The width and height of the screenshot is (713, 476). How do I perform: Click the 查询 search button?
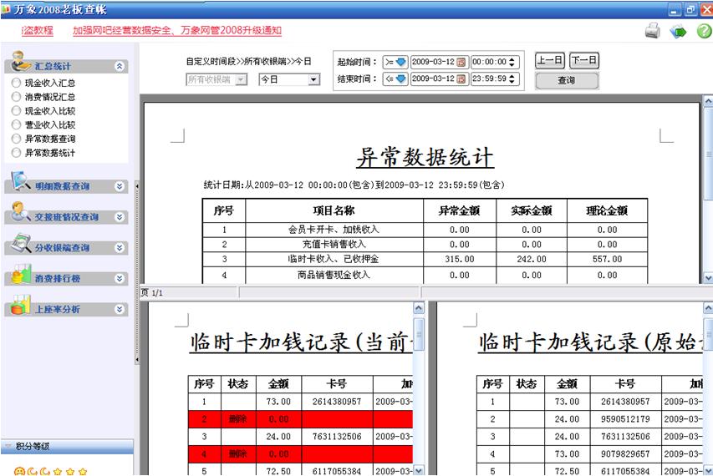coord(567,81)
